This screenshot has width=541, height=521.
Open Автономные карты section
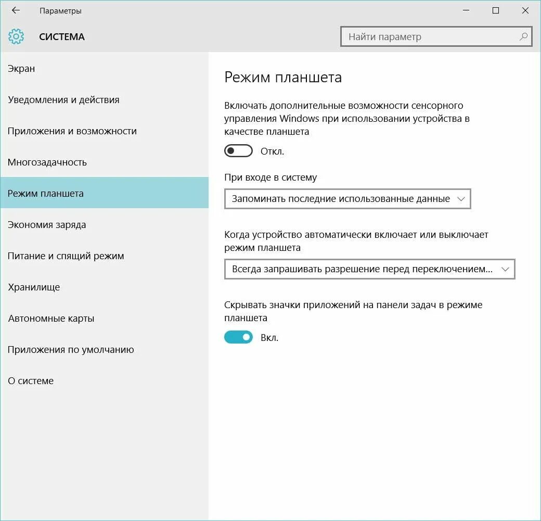tap(104, 319)
